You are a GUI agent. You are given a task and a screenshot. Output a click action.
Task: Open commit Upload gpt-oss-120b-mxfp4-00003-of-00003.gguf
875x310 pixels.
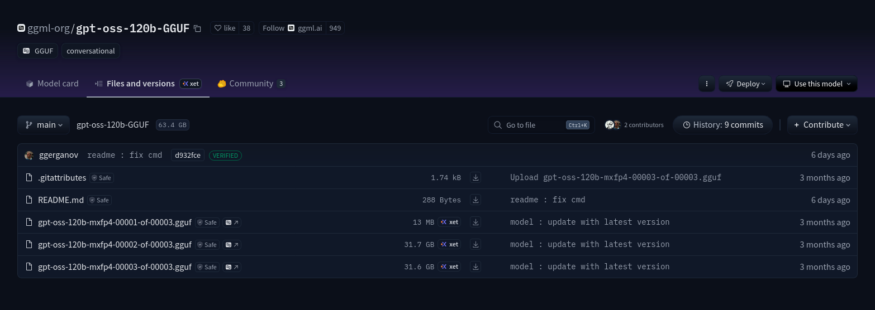616,177
